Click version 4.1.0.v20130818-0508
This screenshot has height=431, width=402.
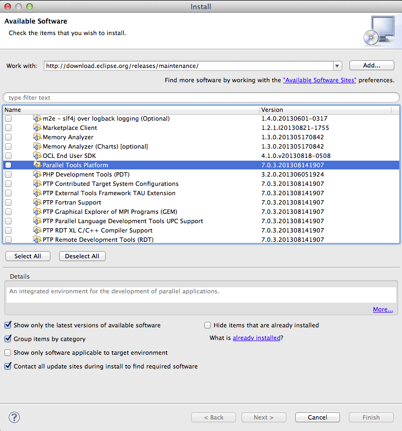point(296,156)
